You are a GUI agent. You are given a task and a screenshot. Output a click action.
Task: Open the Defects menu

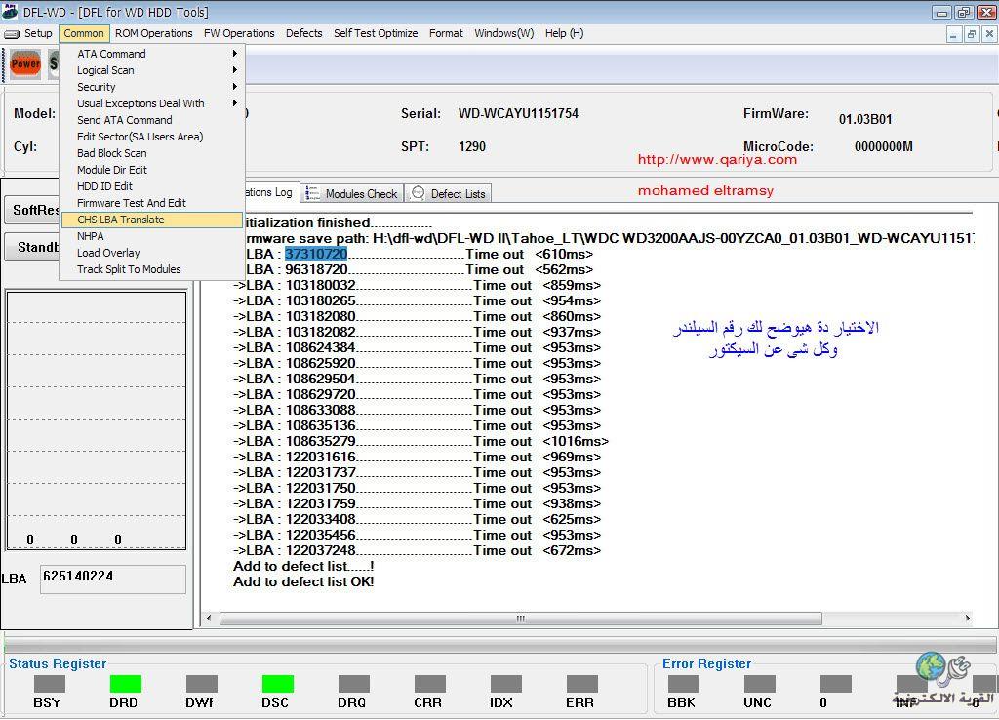click(x=304, y=33)
